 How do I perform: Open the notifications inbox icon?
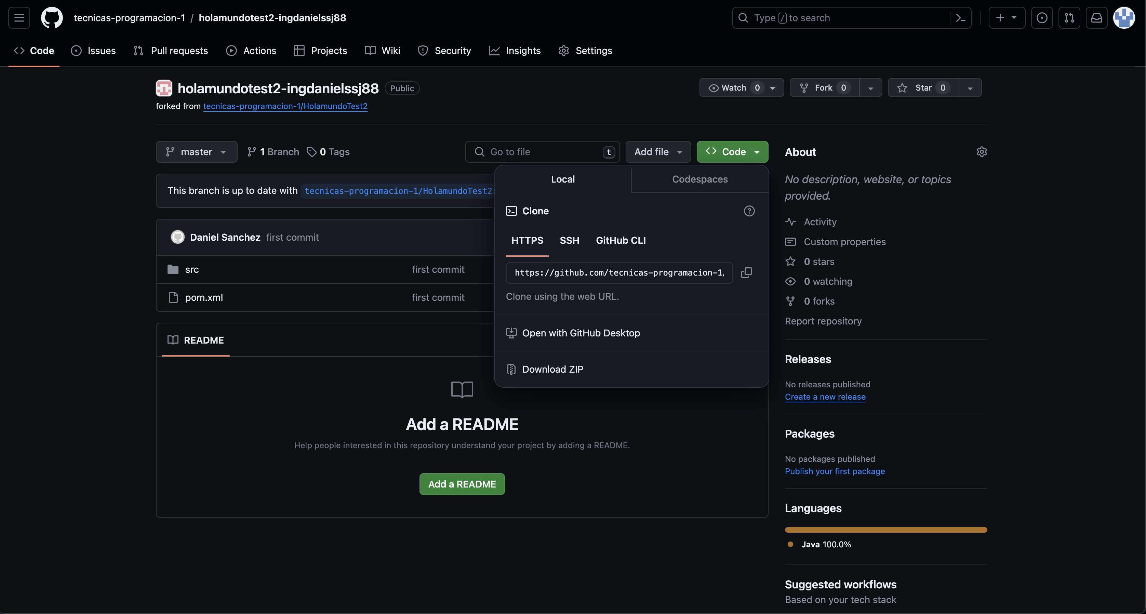click(1097, 18)
